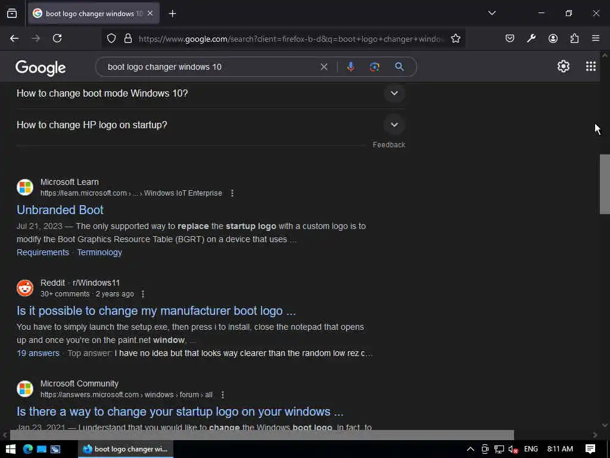Open more options for the Reddit result

click(x=143, y=294)
